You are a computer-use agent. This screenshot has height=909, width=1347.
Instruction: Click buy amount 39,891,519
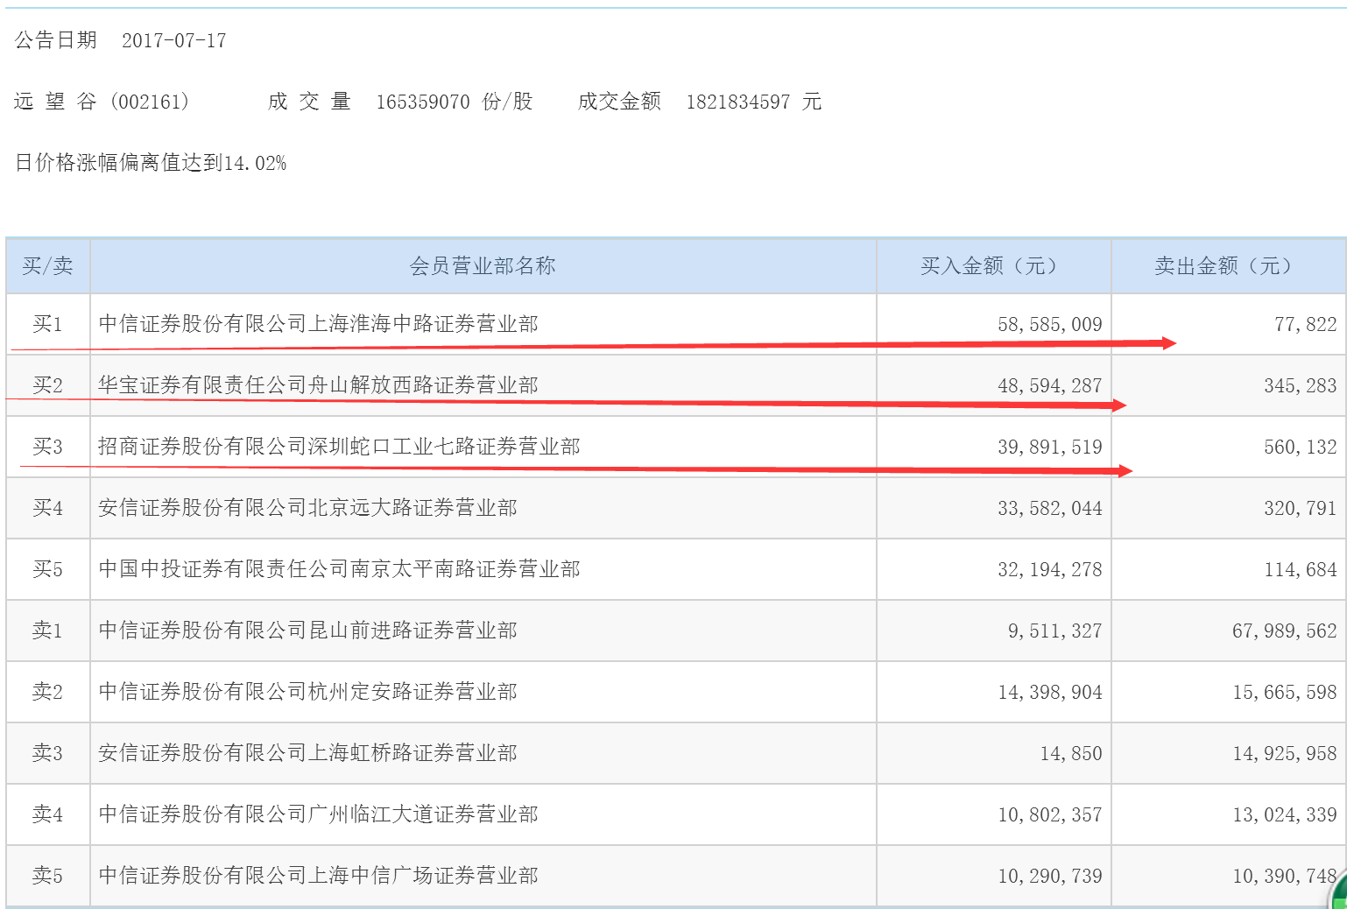1049,447
